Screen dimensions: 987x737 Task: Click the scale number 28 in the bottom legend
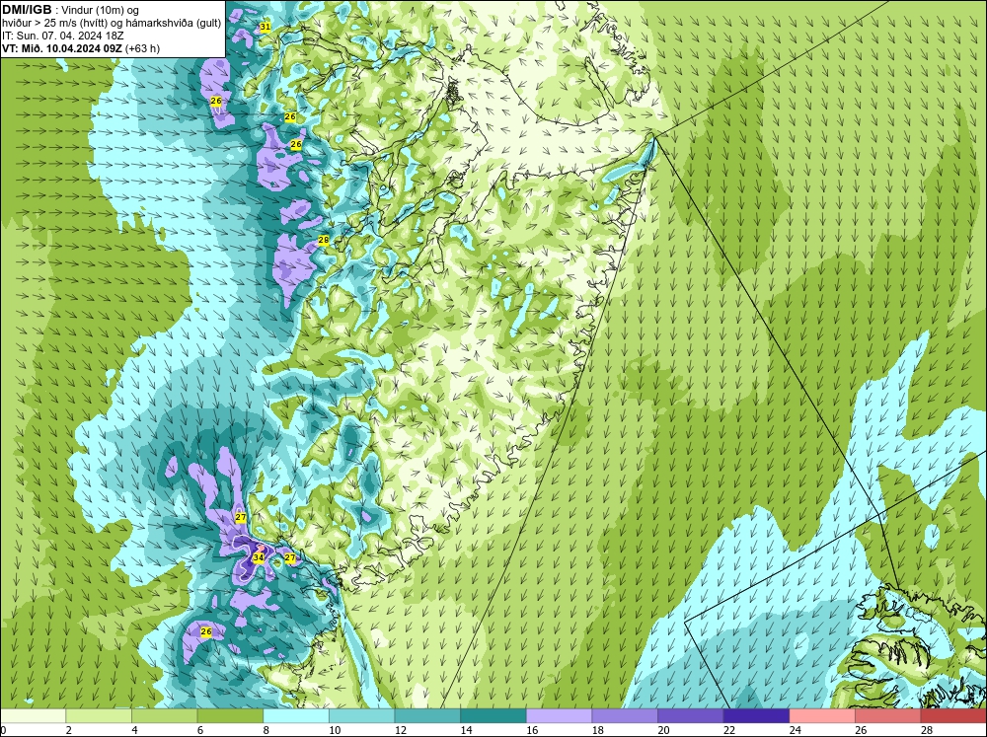pos(926,730)
